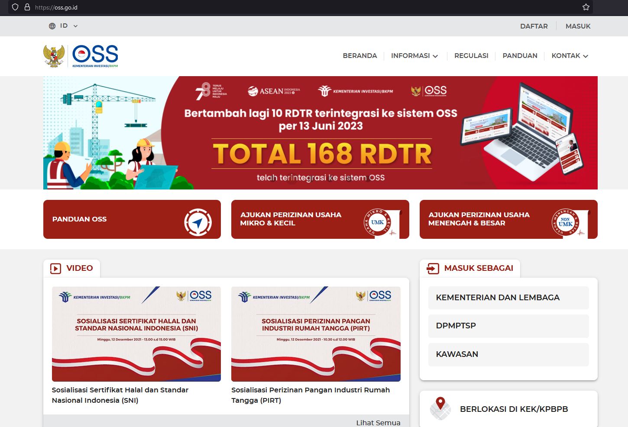Click the play icon beside VIDEO
Image resolution: width=628 pixels, height=427 pixels.
pos(56,269)
